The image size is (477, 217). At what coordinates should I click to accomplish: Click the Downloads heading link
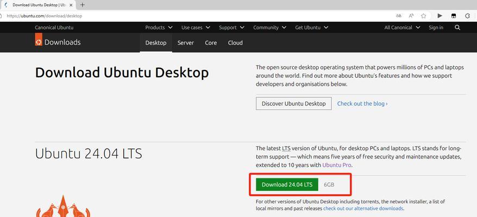tap(62, 42)
